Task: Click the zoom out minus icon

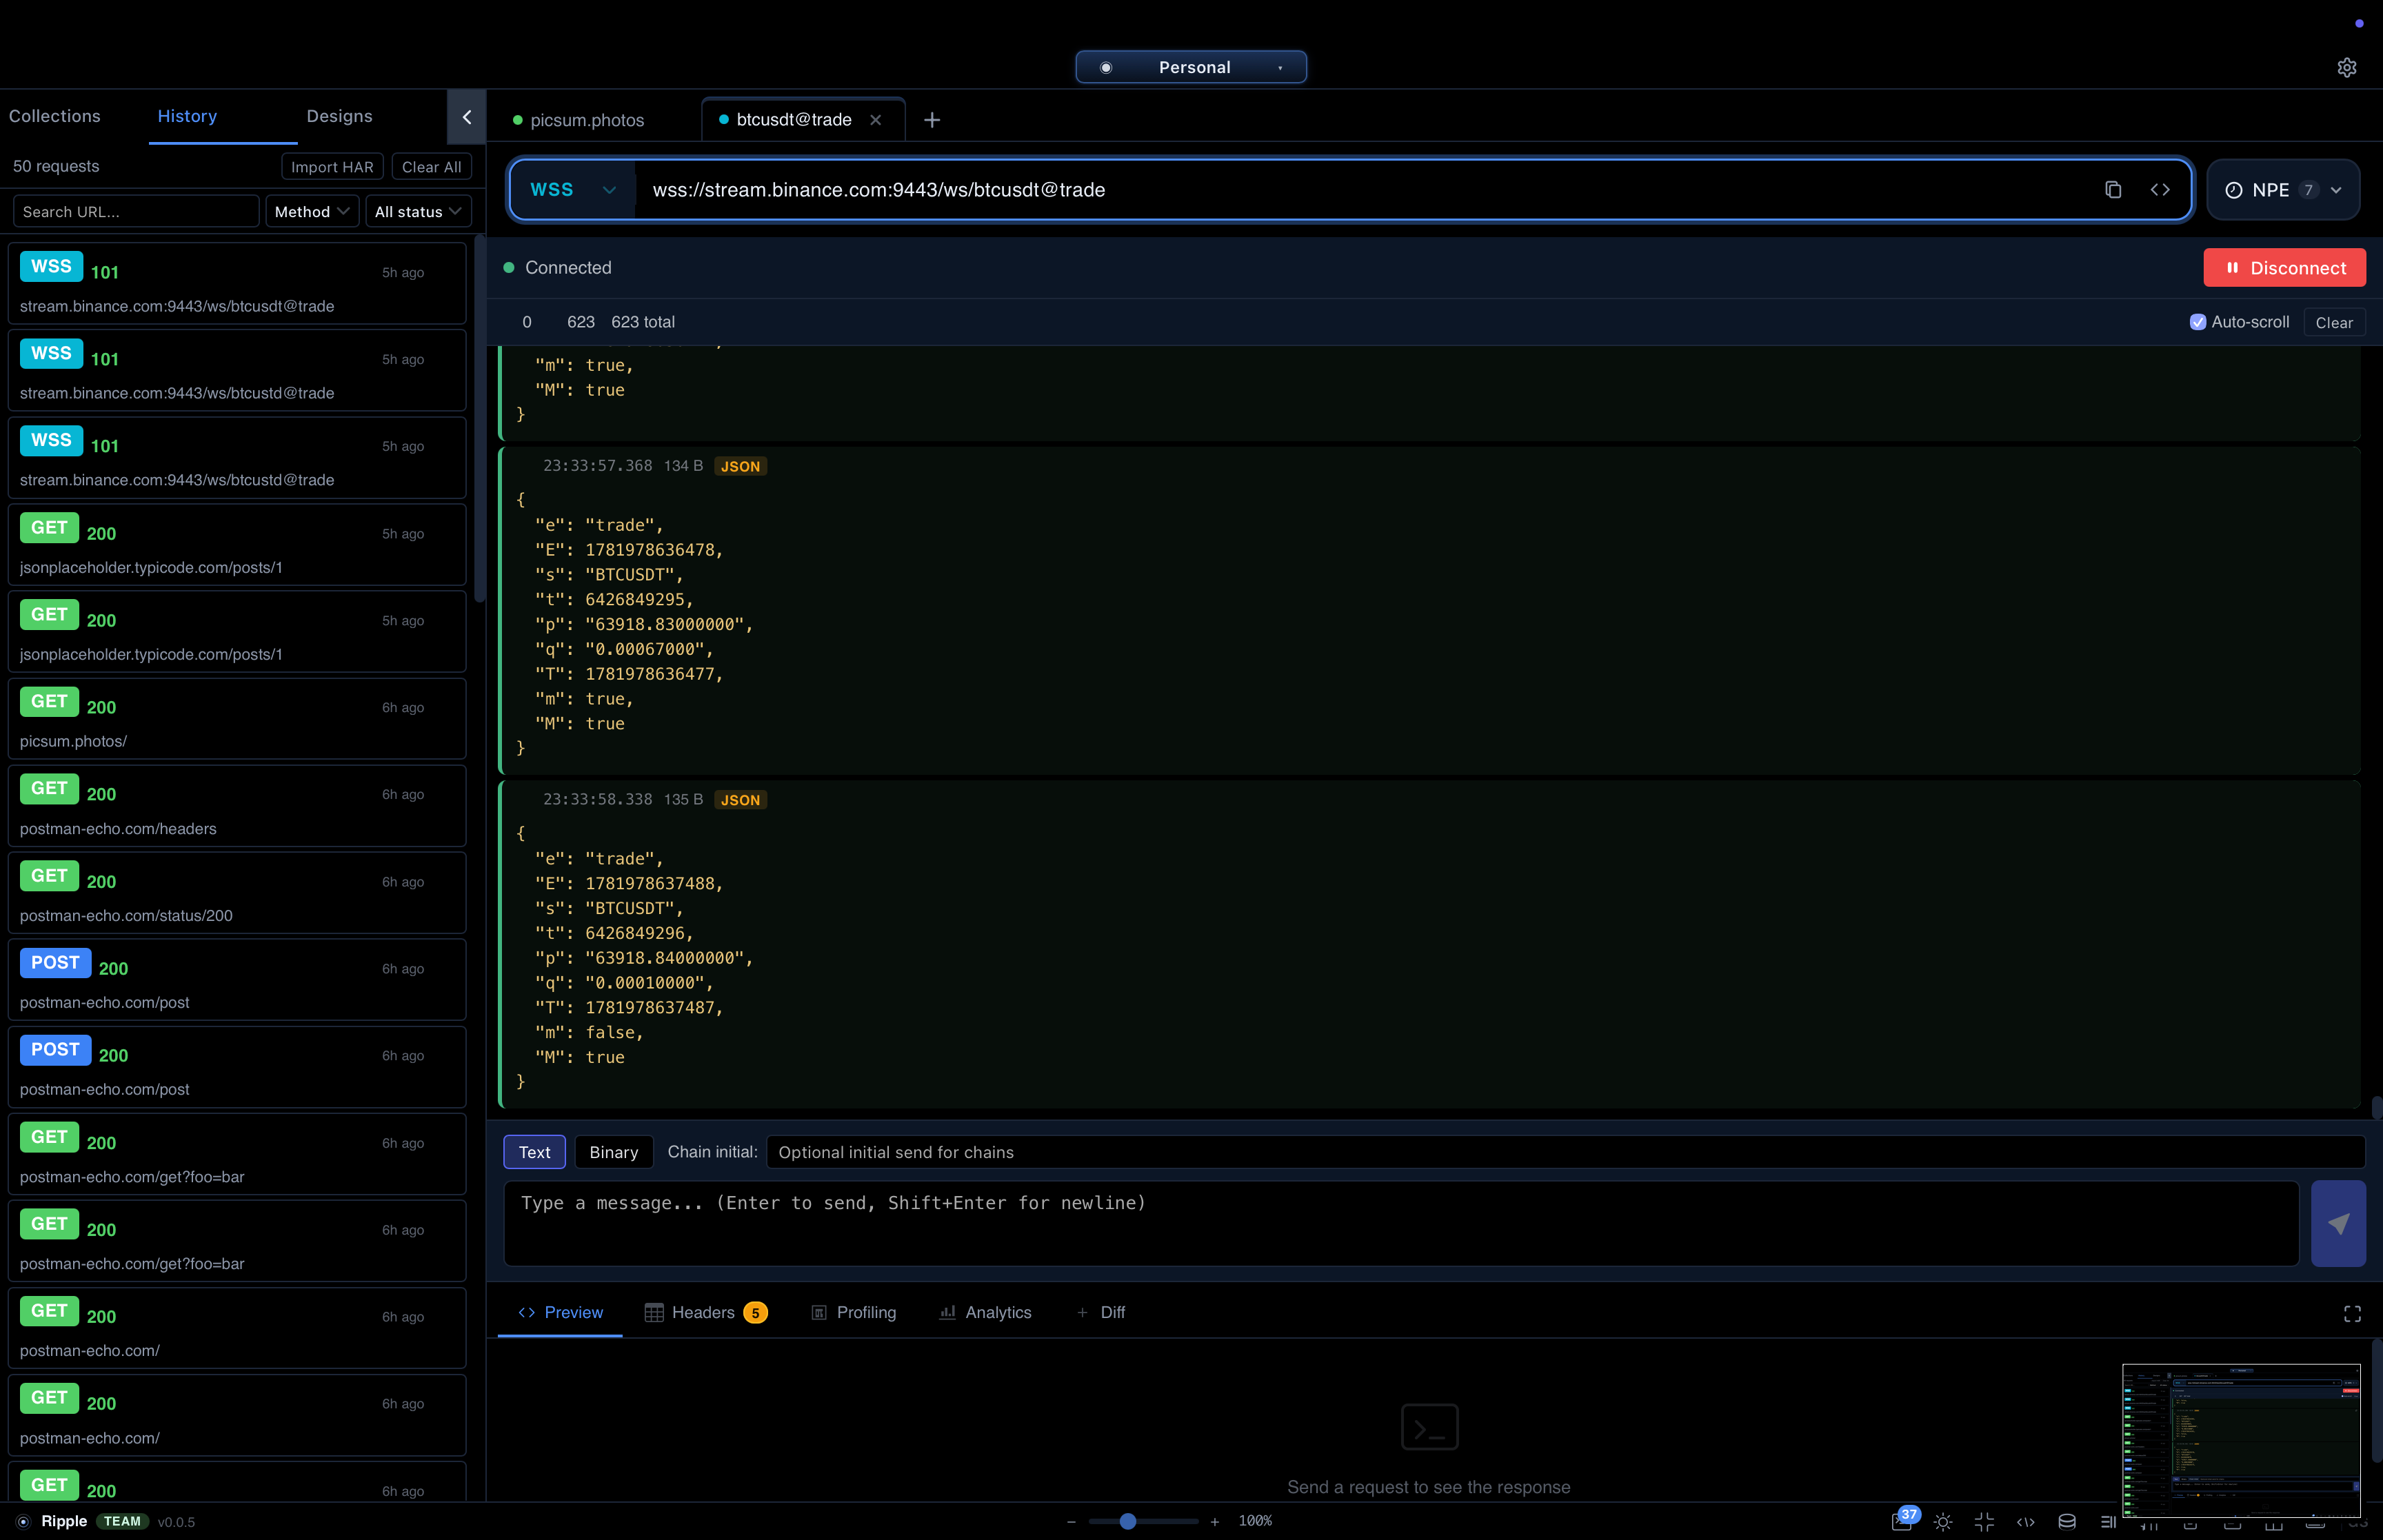Action: point(1071,1522)
